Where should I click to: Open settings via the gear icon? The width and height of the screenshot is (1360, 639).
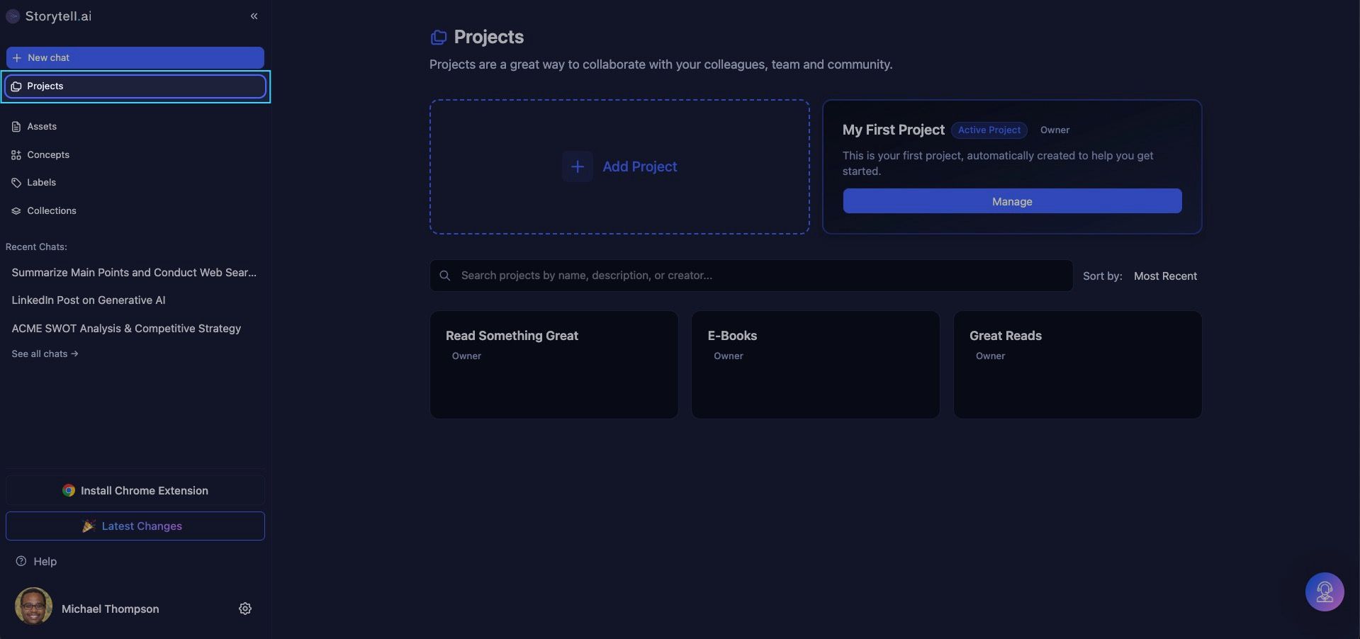point(245,609)
